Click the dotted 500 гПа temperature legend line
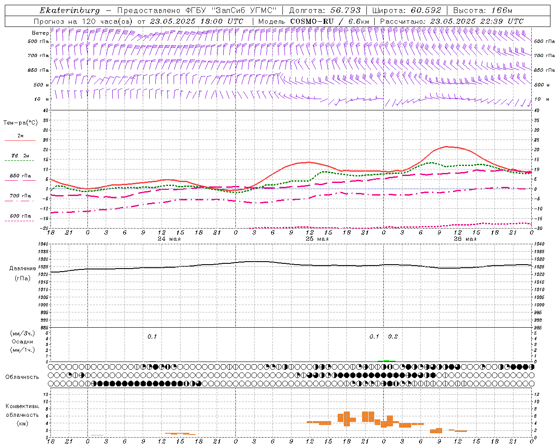The image size is (557, 445). (x=19, y=221)
